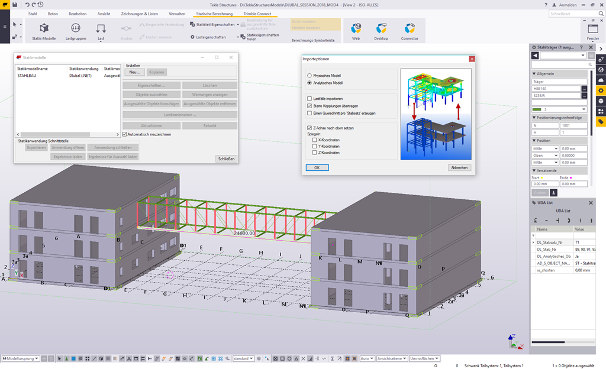Click the Last tool in the ribbon

(101, 28)
